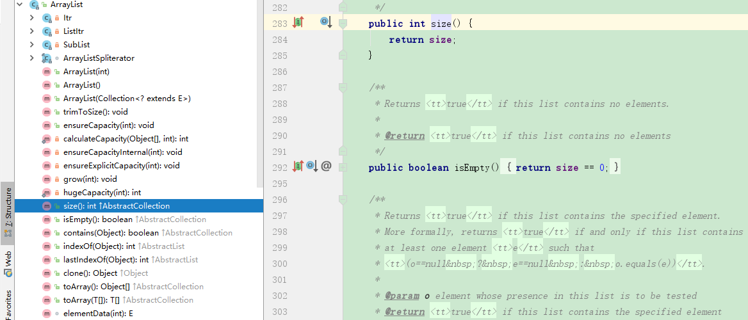Viewport: 748px width, 320px height.
Task: Click the @ annotation gutter icon line 292
Action: pos(326,167)
